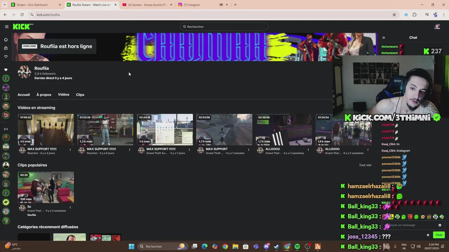Bookmark this page with the star icon
This screenshot has width=449, height=252.
coord(394,15)
